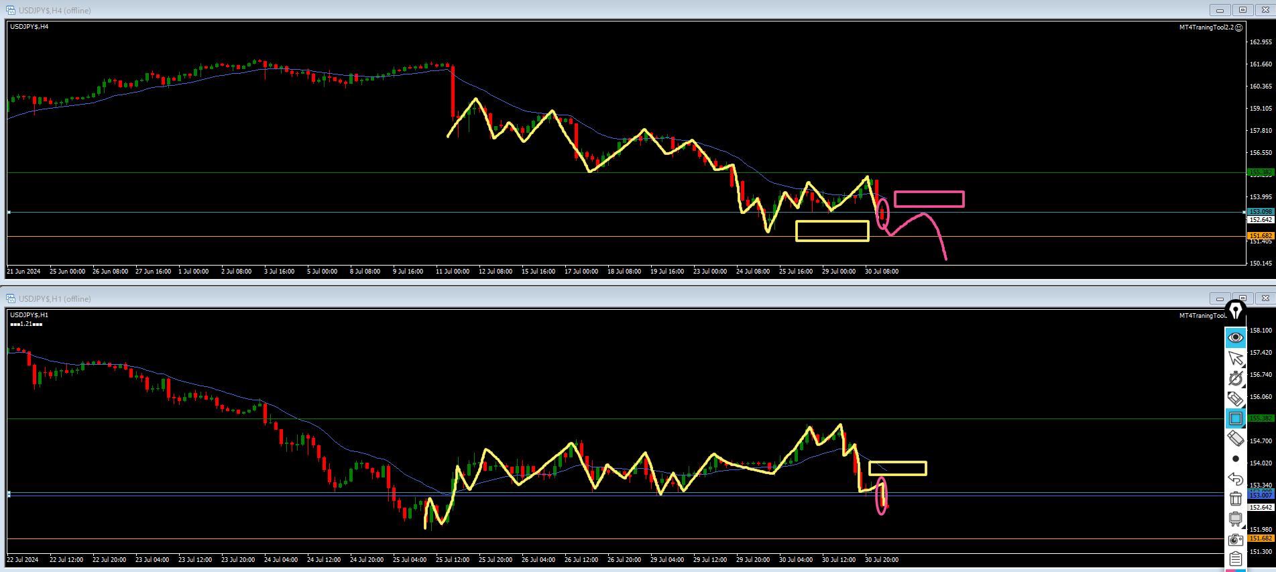
Task: Delete all drawings with the trash icon
Action: pyautogui.click(x=1235, y=498)
